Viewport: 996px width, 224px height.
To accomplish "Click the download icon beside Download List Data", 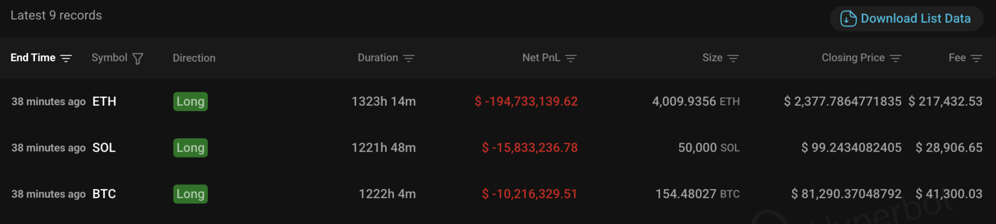I will point(848,19).
